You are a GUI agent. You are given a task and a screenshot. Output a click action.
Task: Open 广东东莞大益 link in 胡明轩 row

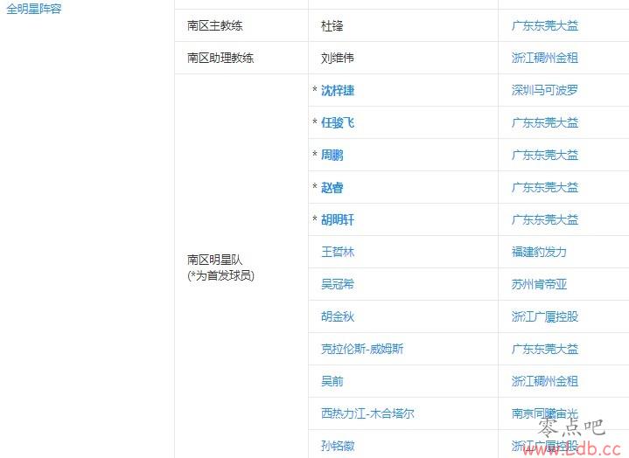click(545, 219)
